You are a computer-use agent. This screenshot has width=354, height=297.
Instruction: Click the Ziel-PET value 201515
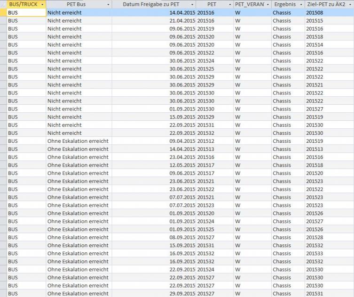pos(315,21)
